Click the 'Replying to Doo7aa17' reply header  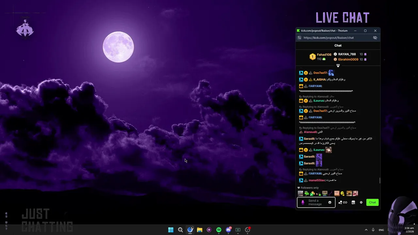328,128
